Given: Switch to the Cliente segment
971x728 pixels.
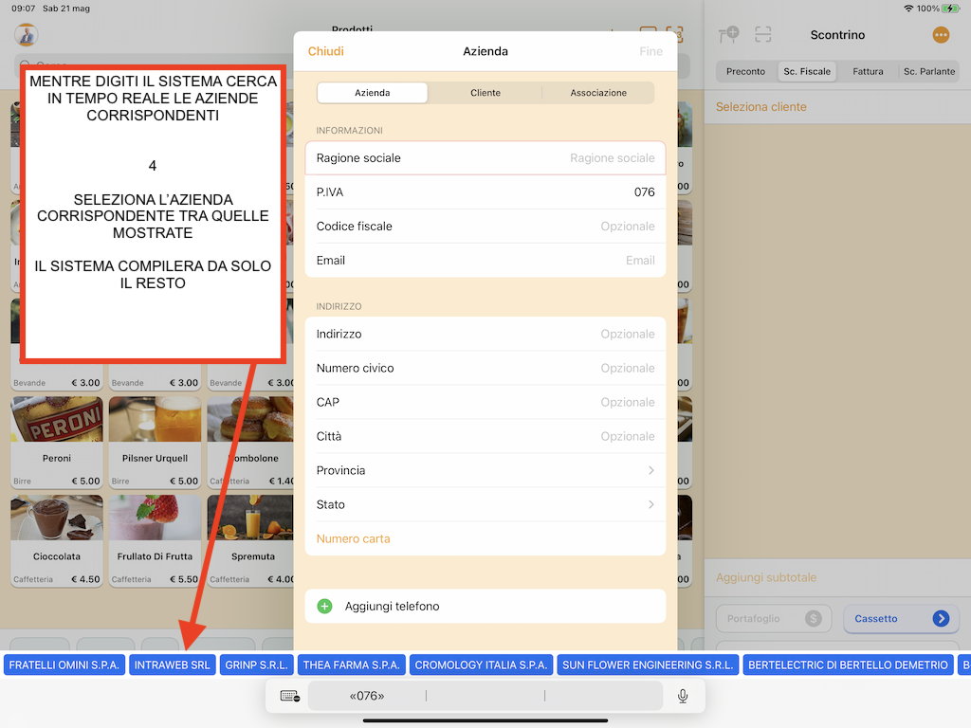Looking at the screenshot, I should [x=485, y=93].
